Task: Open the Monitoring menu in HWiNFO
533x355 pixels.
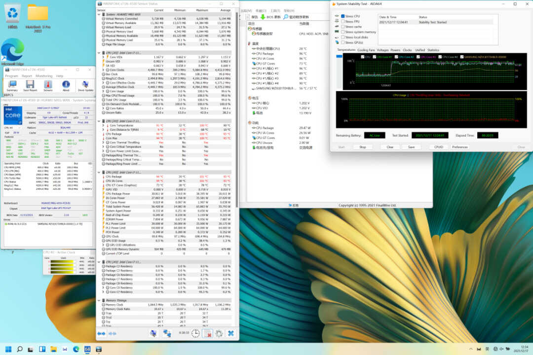Action: click(x=44, y=76)
